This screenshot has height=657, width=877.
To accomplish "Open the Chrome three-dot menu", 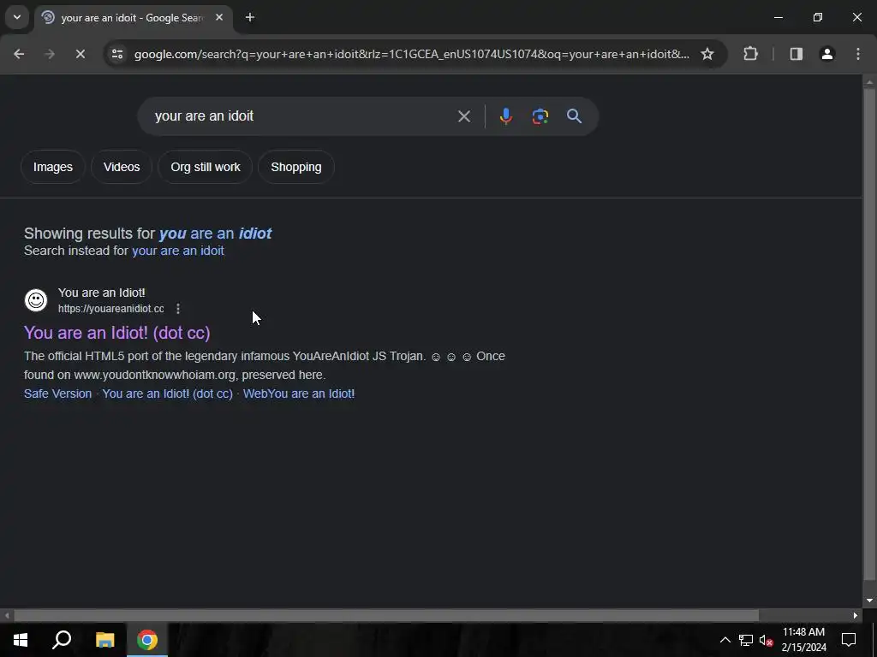I will point(858,54).
